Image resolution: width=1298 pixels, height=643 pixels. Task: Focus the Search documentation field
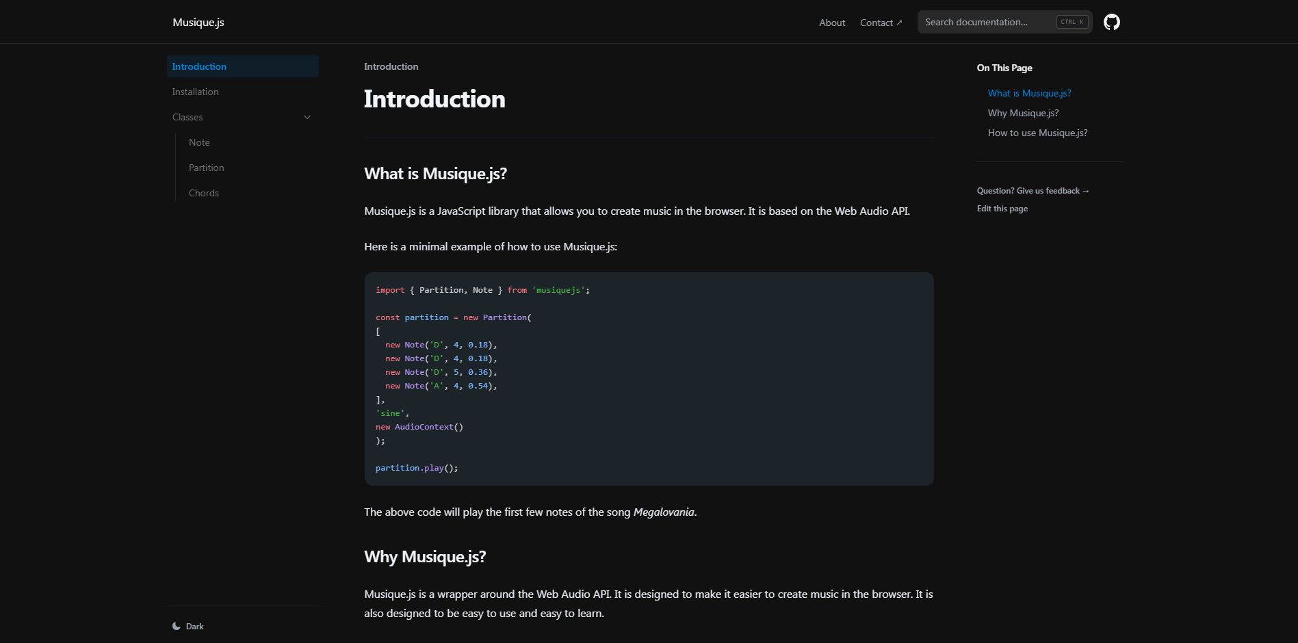coord(985,22)
